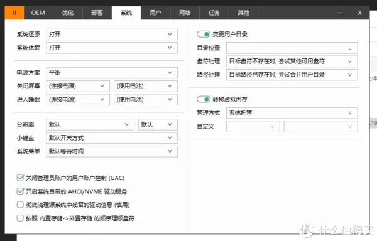Minimize the settings window
The image size is (377, 241).
click(340, 13)
